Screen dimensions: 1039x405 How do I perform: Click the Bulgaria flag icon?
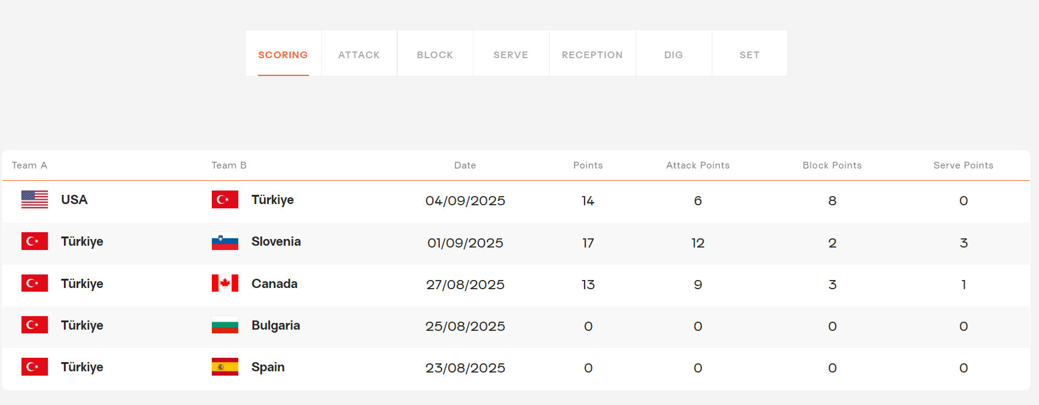pyautogui.click(x=225, y=325)
